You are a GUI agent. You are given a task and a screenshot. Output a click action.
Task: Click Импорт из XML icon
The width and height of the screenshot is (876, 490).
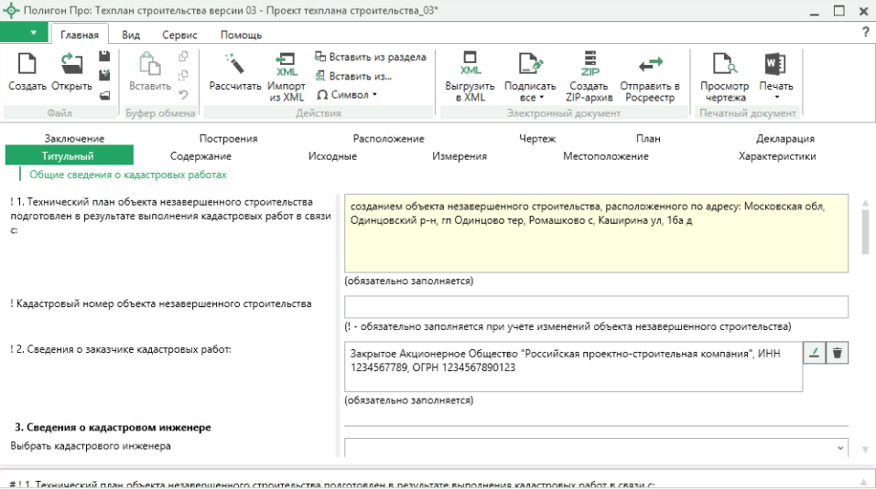click(287, 75)
